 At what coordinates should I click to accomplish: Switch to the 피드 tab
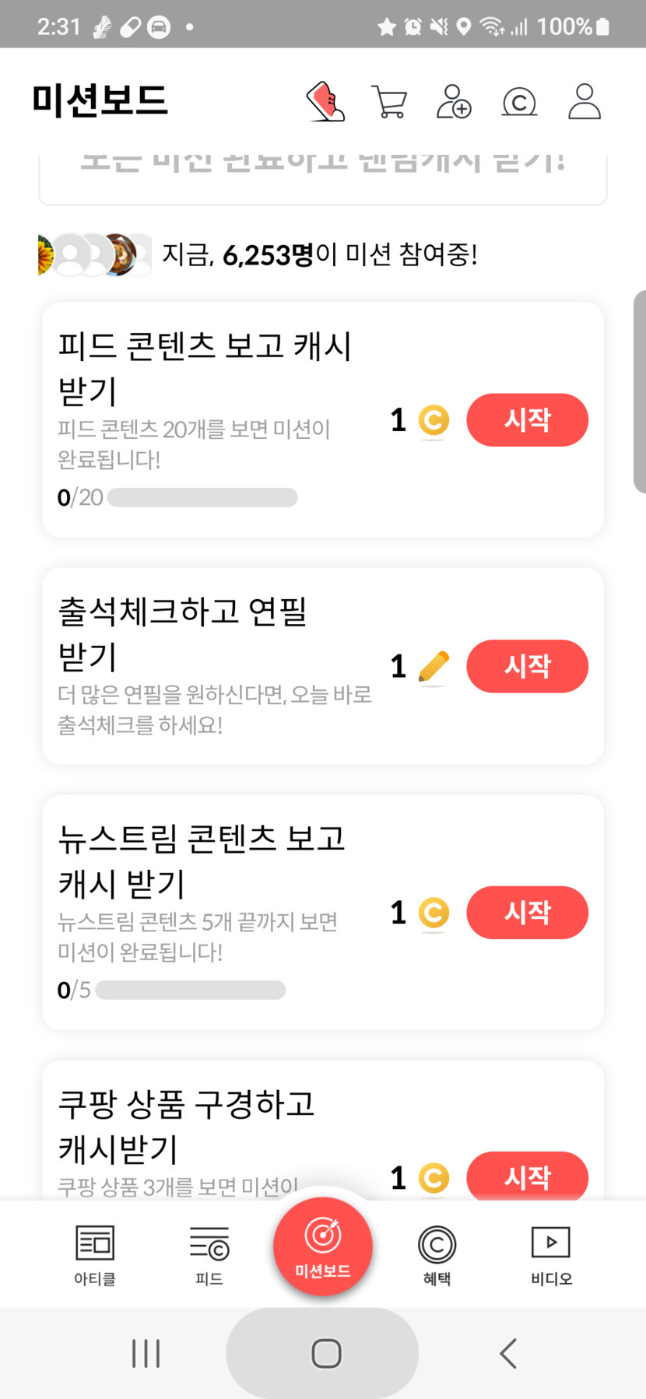[209, 1254]
